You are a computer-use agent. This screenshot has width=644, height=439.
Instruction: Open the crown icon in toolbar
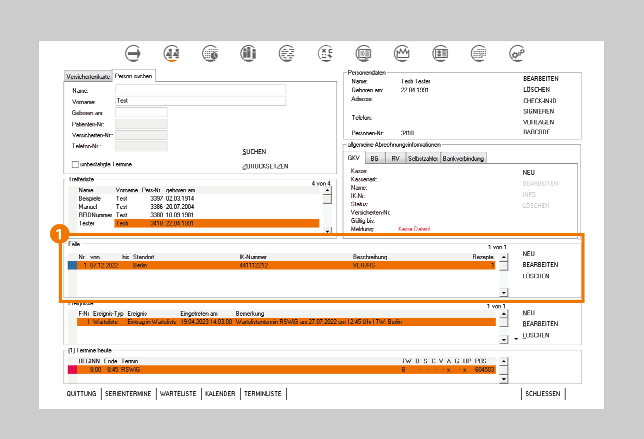tap(402, 53)
